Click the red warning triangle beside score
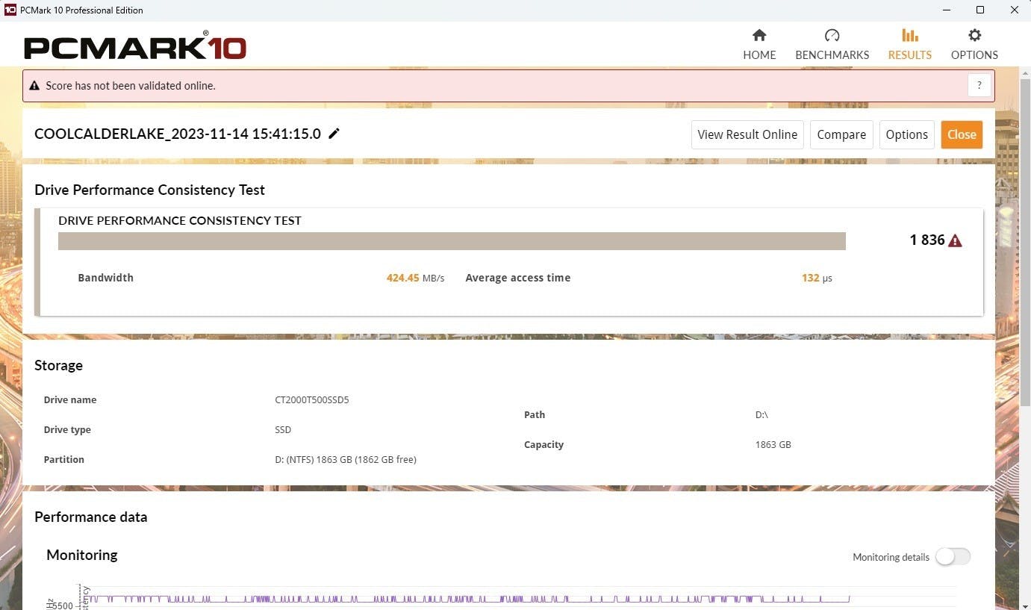Image resolution: width=1031 pixels, height=610 pixels. (955, 240)
